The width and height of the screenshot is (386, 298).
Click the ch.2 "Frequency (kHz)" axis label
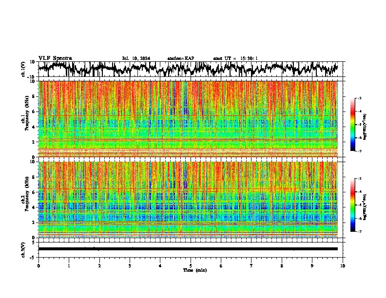(x=27, y=194)
